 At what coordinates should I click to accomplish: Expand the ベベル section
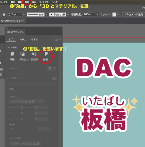pyautogui.click(x=8, y=78)
